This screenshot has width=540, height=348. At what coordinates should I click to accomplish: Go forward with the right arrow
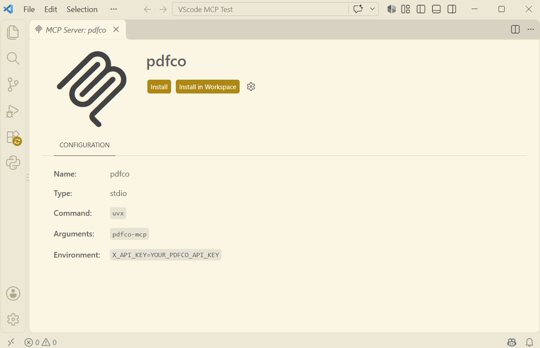click(x=163, y=9)
